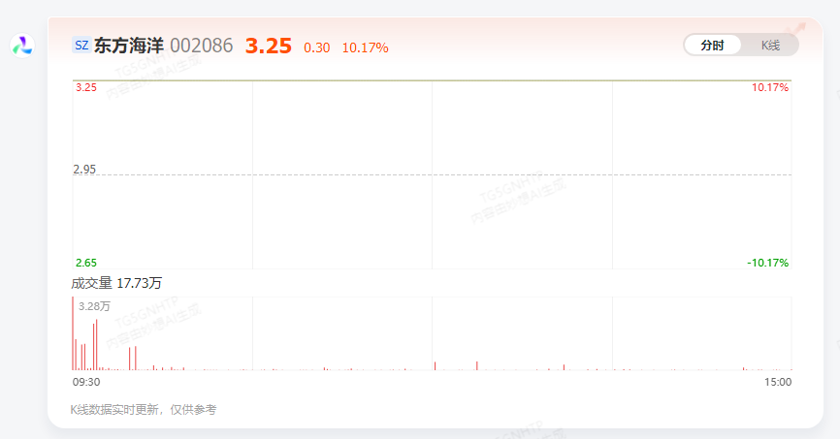Switch to the 分时 view
840x439 pixels.
click(x=713, y=45)
